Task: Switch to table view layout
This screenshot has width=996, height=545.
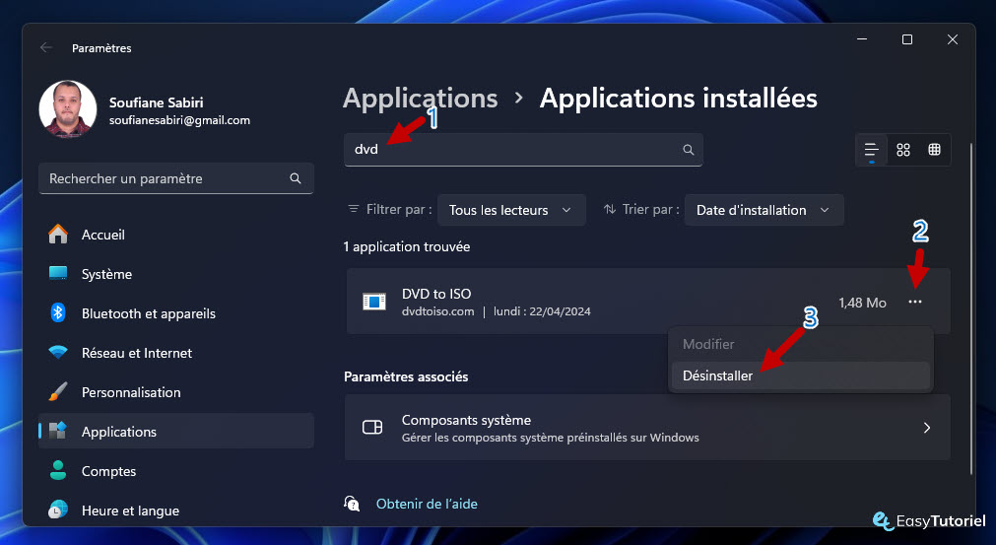Action: click(x=934, y=150)
